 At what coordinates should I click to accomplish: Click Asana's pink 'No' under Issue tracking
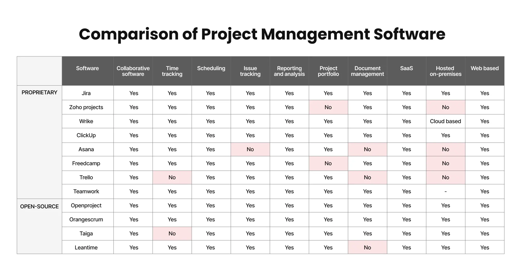pyautogui.click(x=250, y=149)
